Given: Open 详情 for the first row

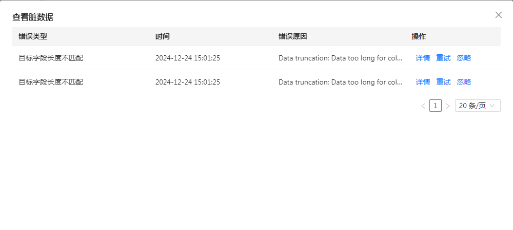Looking at the screenshot, I should (423, 58).
